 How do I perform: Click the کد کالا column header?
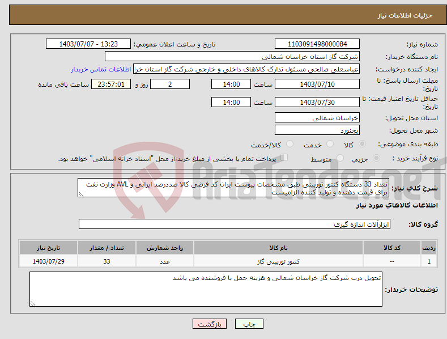click(x=392, y=248)
